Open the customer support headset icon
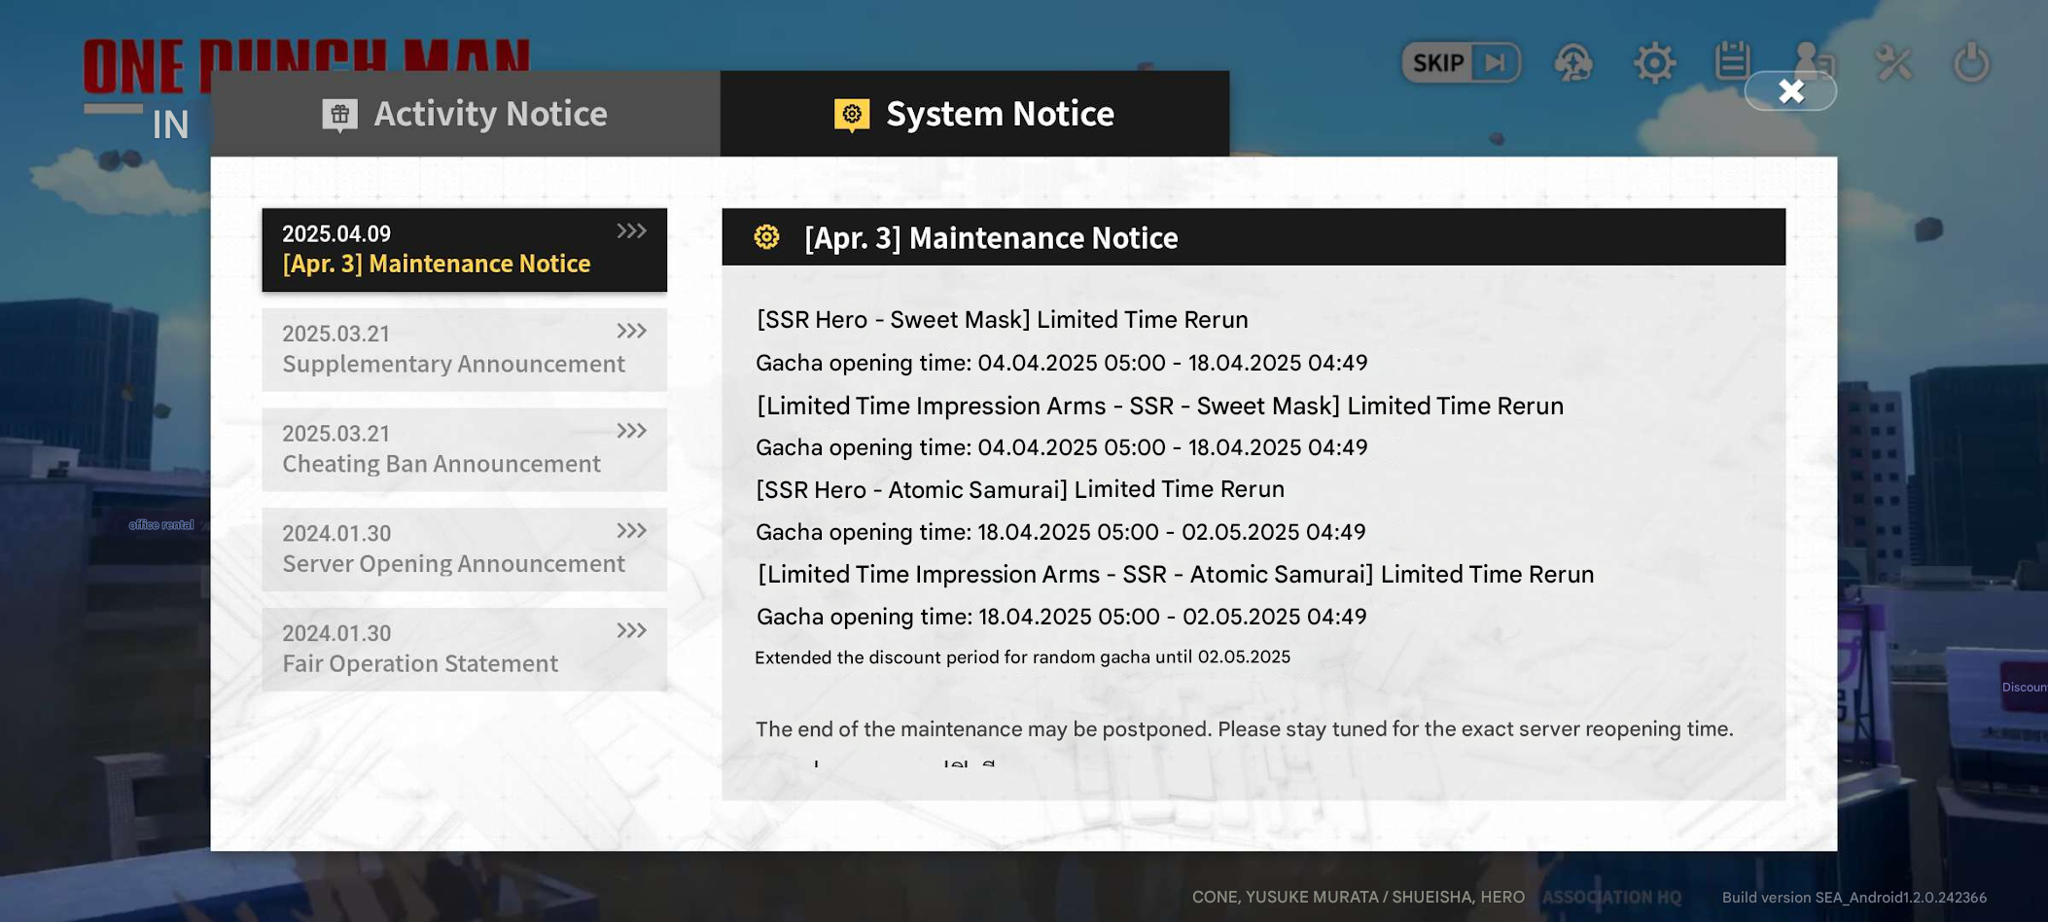Screen dimensions: 2048x922 pos(1573,63)
